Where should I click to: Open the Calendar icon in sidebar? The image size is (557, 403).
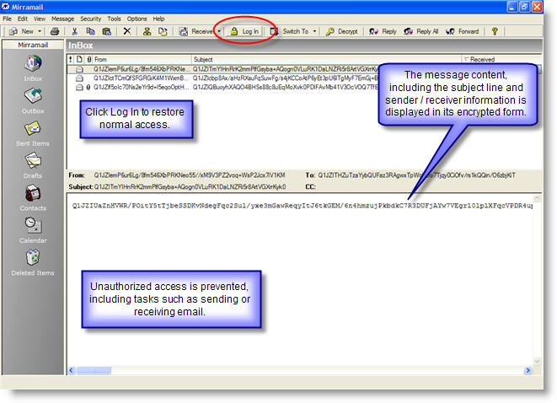[33, 225]
